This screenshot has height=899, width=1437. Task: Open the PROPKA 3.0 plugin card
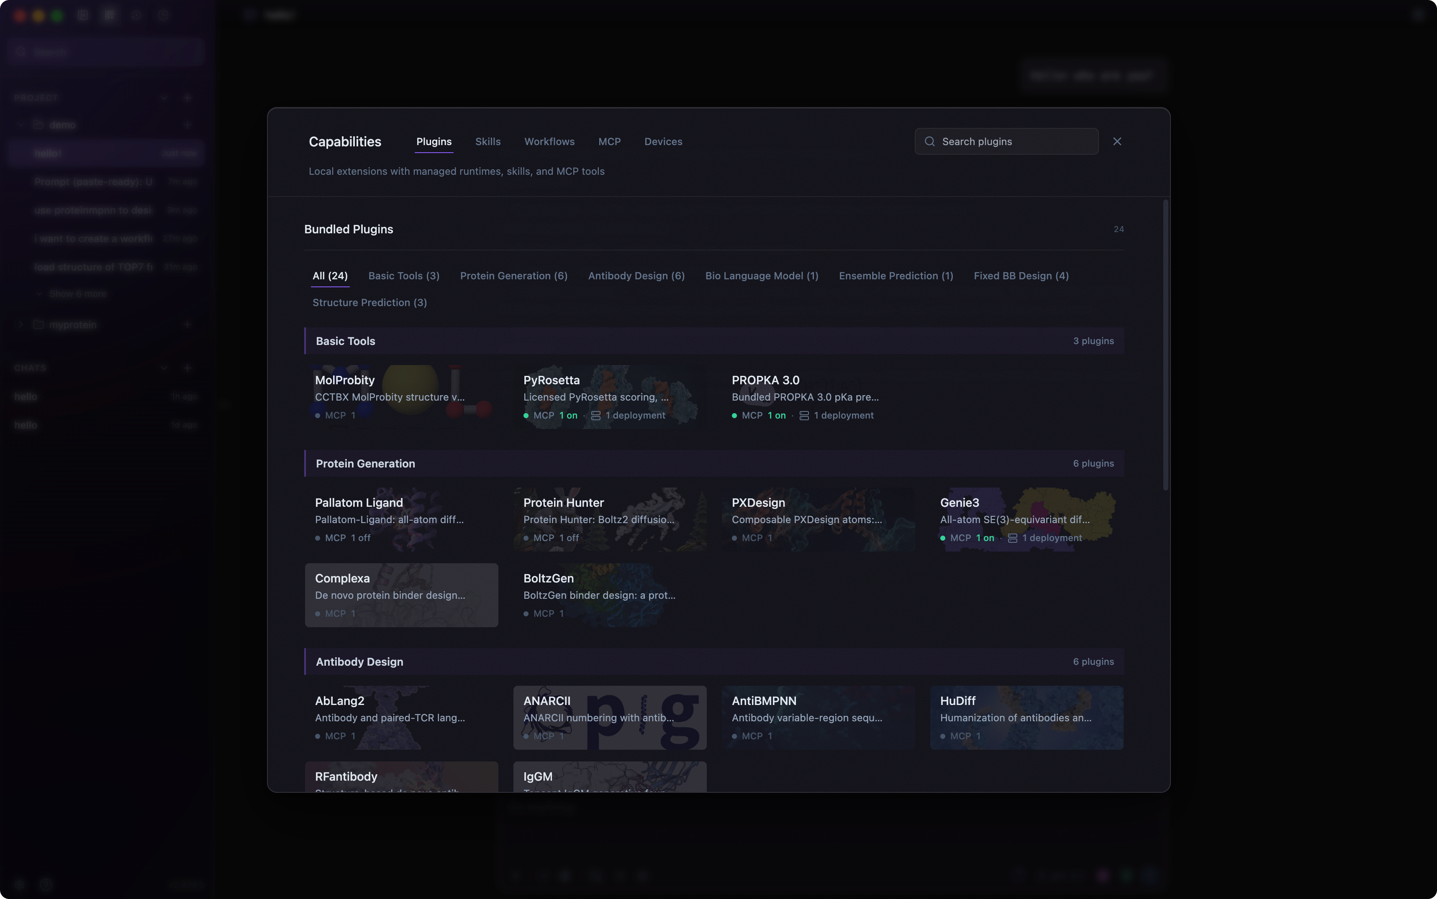pyautogui.click(x=818, y=397)
